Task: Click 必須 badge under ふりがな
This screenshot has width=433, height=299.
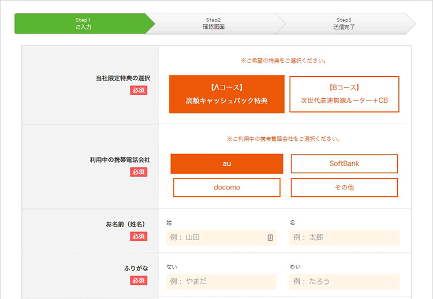Action: tap(139, 281)
